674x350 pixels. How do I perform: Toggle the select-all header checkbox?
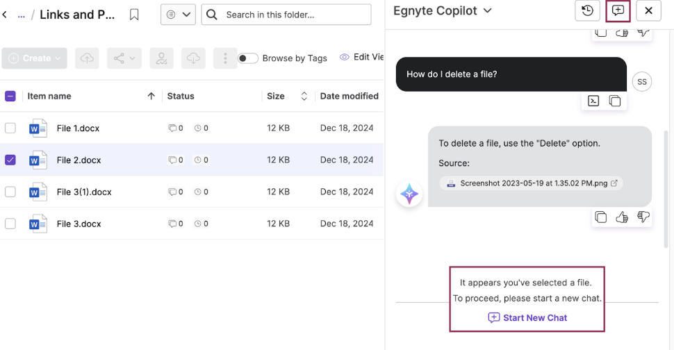[x=10, y=97]
